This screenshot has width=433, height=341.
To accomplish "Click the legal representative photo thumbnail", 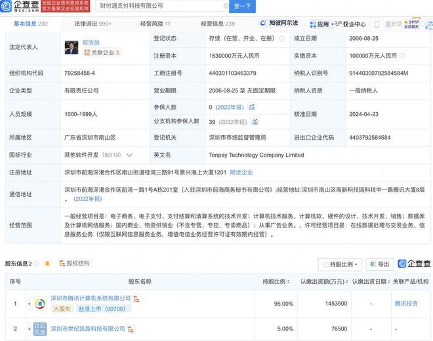I will (x=72, y=47).
